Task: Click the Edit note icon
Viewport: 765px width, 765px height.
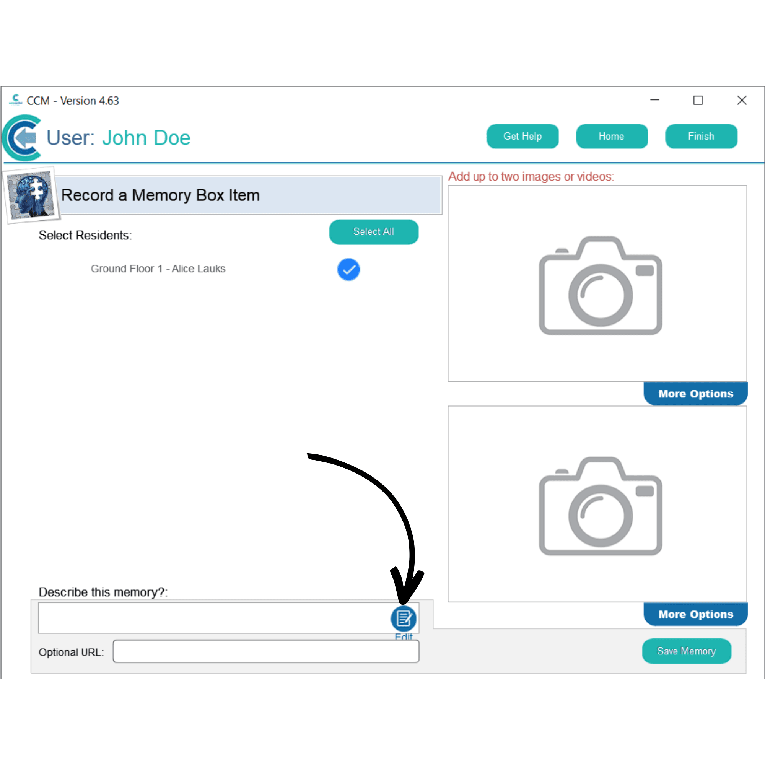Action: (x=403, y=618)
